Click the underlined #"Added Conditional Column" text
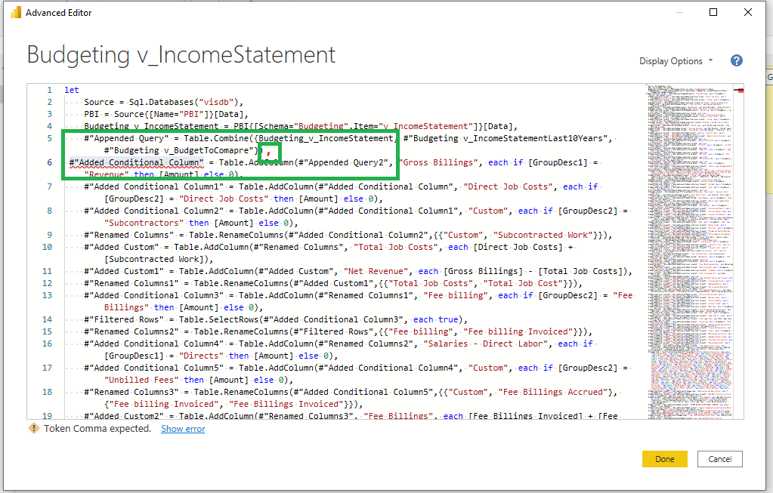 pos(137,162)
